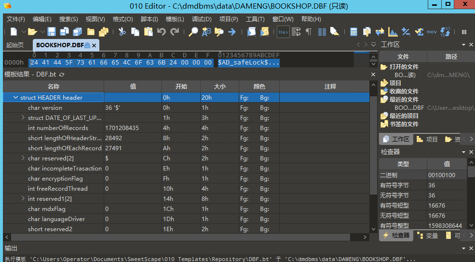475x262 pixels.
Task: Click the Goto blue arrow icon
Action: click(232, 31)
